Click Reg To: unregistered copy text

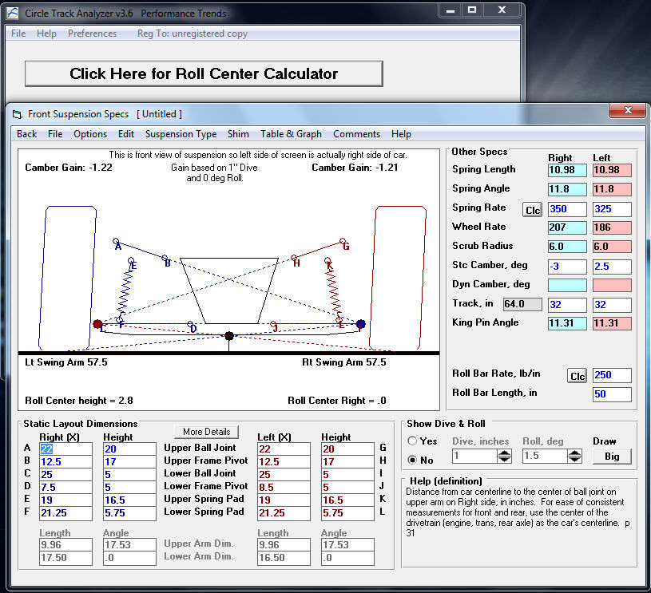[193, 34]
